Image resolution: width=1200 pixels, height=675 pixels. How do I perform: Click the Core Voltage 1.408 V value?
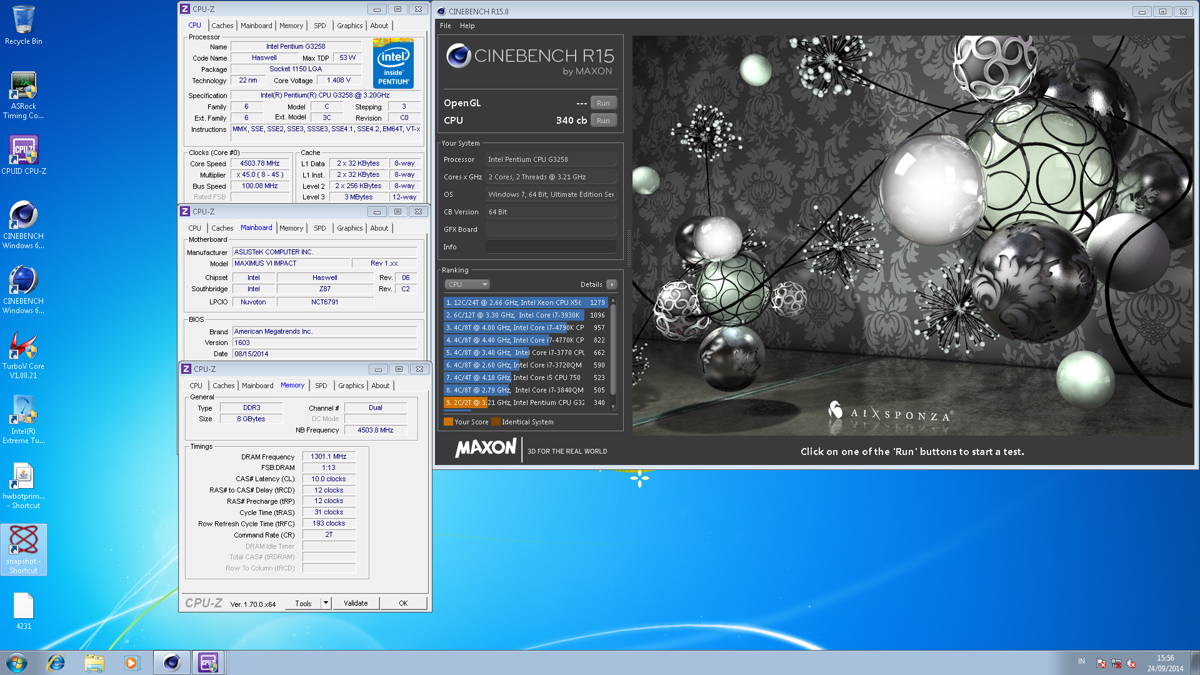(x=339, y=80)
